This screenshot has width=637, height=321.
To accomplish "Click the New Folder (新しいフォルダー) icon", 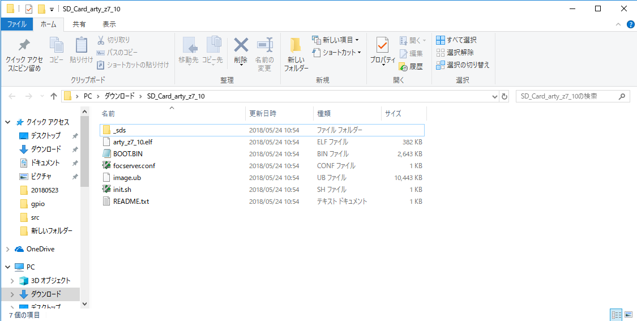I will click(296, 46).
